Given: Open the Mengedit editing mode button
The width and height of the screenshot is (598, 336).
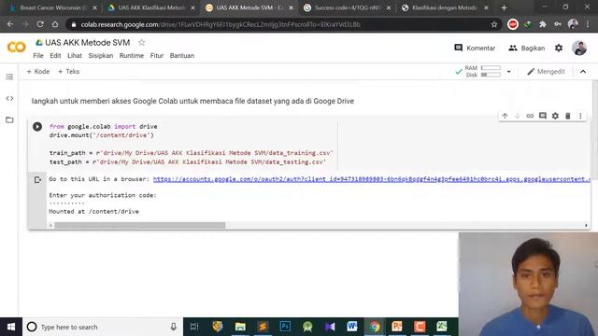Looking at the screenshot, I should [x=546, y=72].
